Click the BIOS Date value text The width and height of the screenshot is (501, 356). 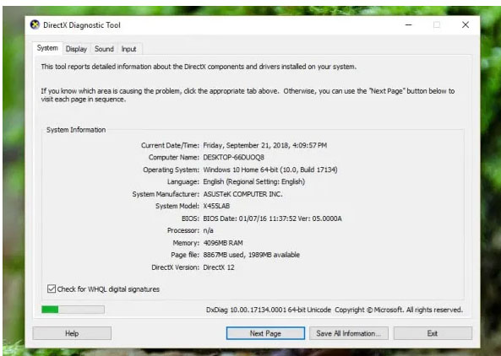pyautogui.click(x=272, y=218)
